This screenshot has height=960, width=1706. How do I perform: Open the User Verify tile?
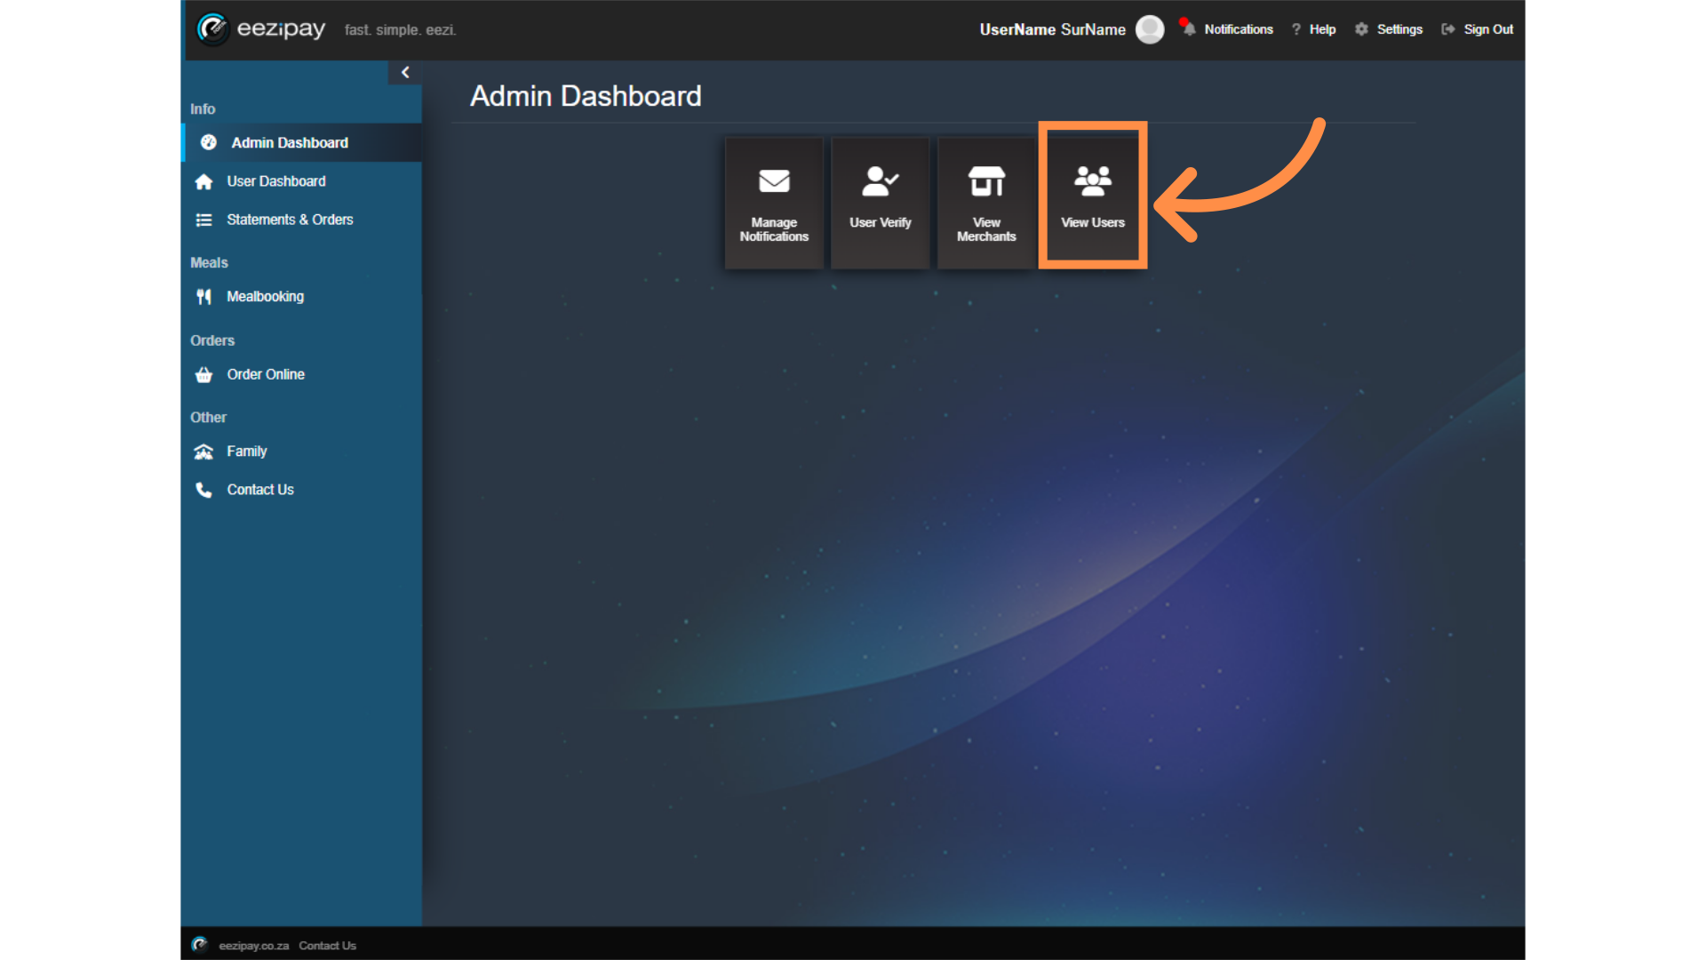(x=880, y=203)
